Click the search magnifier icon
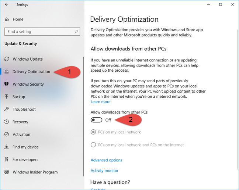This screenshot has width=239, height=190. click(76, 32)
